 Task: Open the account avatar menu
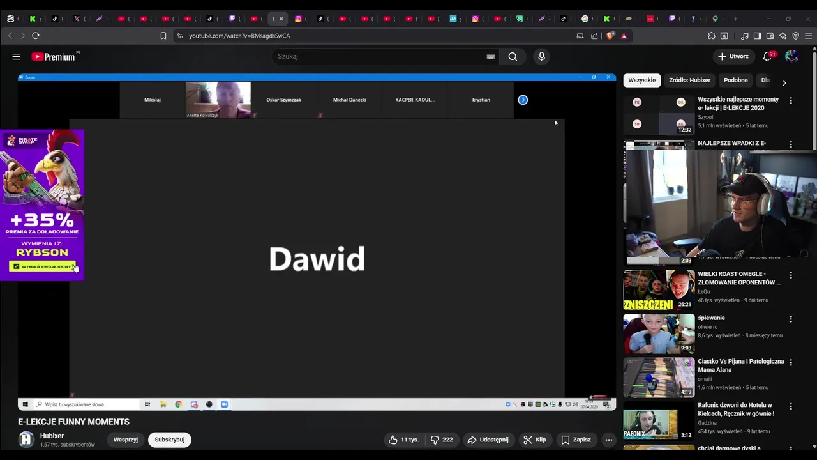click(792, 56)
